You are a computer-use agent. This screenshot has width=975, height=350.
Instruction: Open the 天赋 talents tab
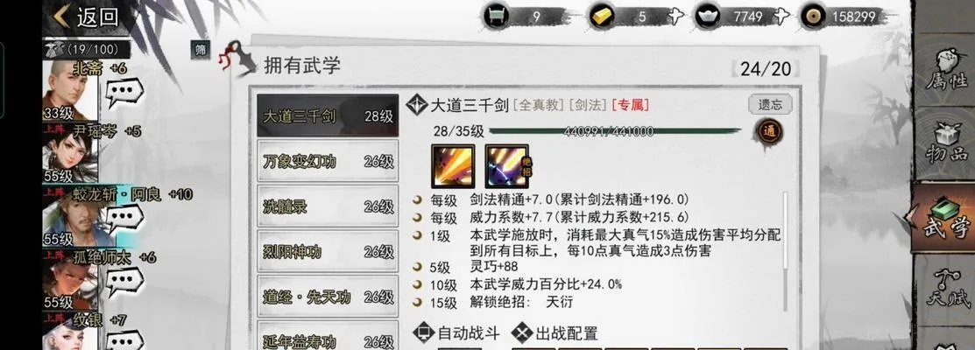click(945, 290)
